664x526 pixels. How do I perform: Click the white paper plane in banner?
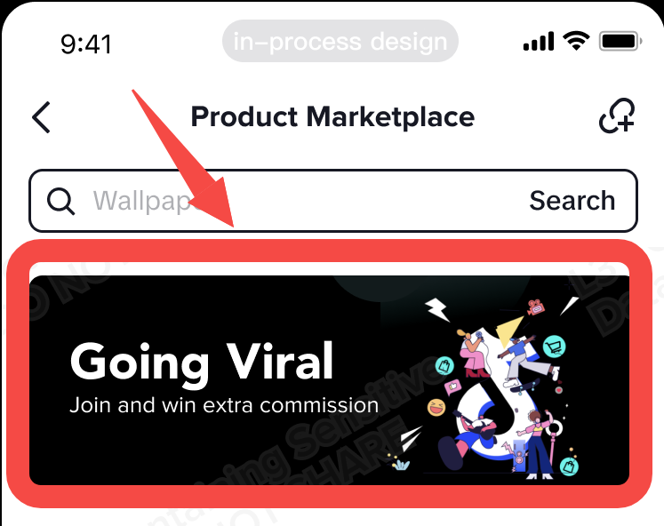click(412, 439)
